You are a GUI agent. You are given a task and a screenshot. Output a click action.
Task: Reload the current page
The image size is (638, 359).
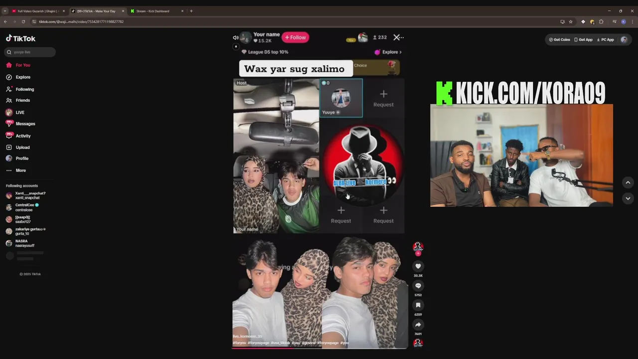23,21
